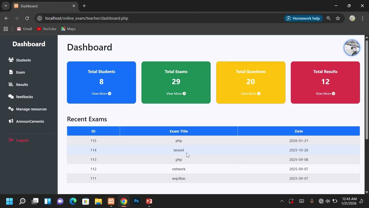View site information icon

(40, 18)
